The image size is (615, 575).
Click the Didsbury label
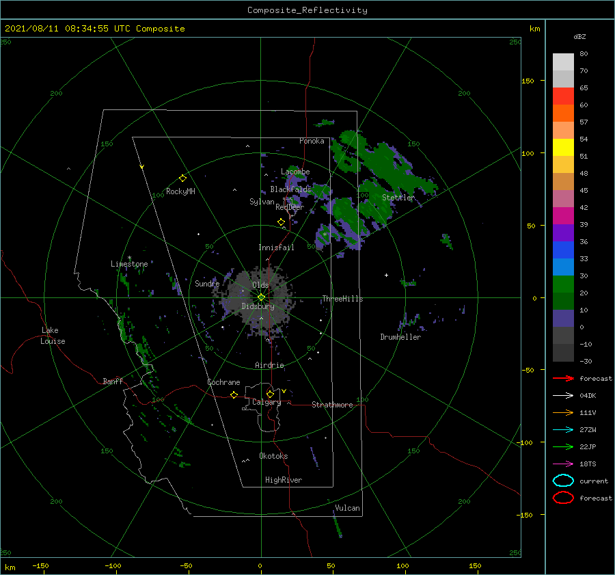tap(258, 306)
